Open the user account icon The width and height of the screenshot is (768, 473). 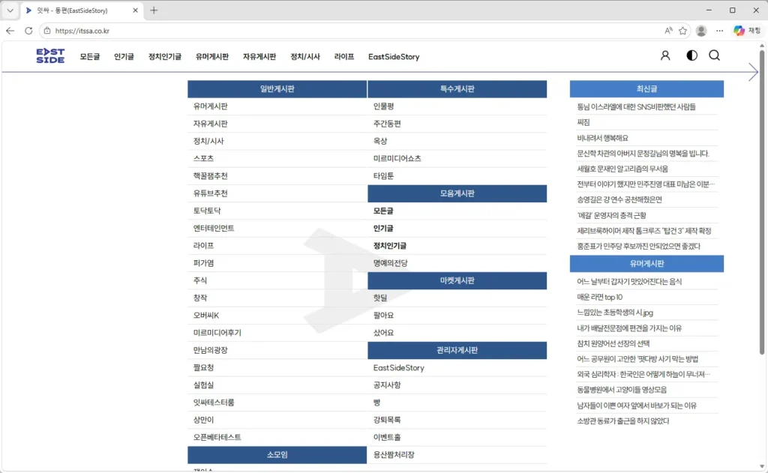click(x=664, y=55)
